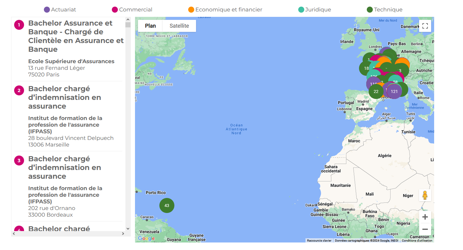Click up arrow of results scrollbar
Viewport: 463px width, 250px height.
point(128,20)
